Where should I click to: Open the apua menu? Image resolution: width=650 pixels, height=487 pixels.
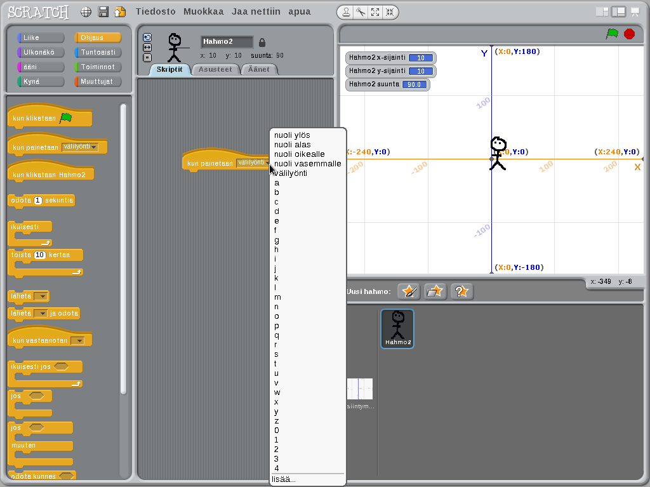(x=300, y=11)
